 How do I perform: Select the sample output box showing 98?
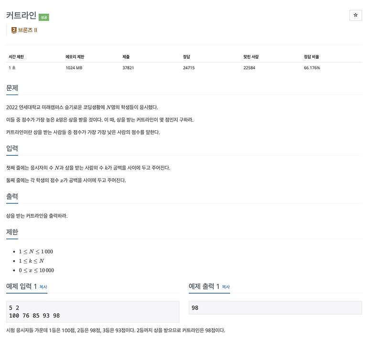click(x=275, y=308)
